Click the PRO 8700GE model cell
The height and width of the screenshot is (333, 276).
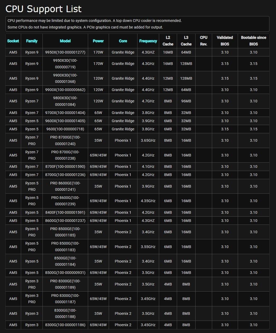(x=65, y=140)
